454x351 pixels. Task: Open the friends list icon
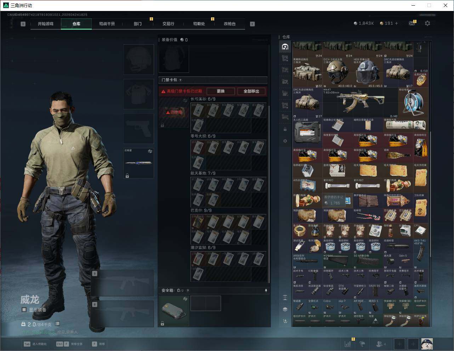click(x=381, y=344)
